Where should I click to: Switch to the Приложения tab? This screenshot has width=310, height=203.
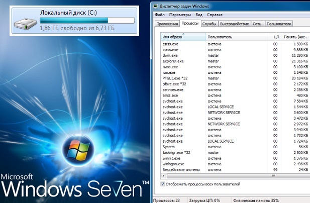pyautogui.click(x=167, y=24)
